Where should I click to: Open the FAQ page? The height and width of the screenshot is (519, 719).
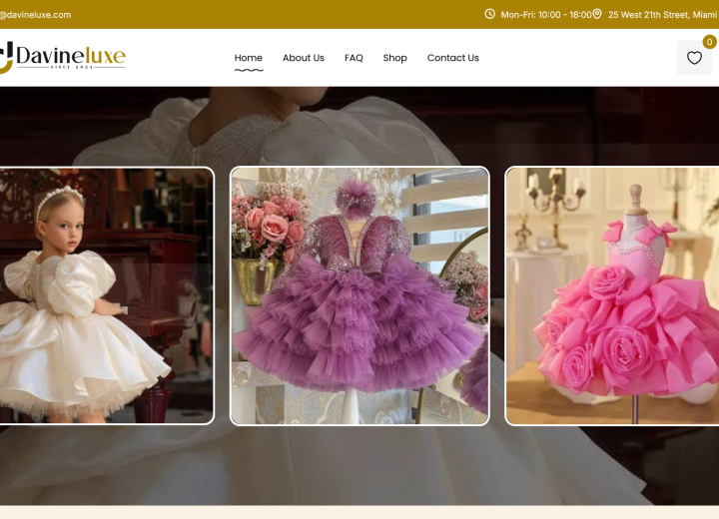coord(354,58)
